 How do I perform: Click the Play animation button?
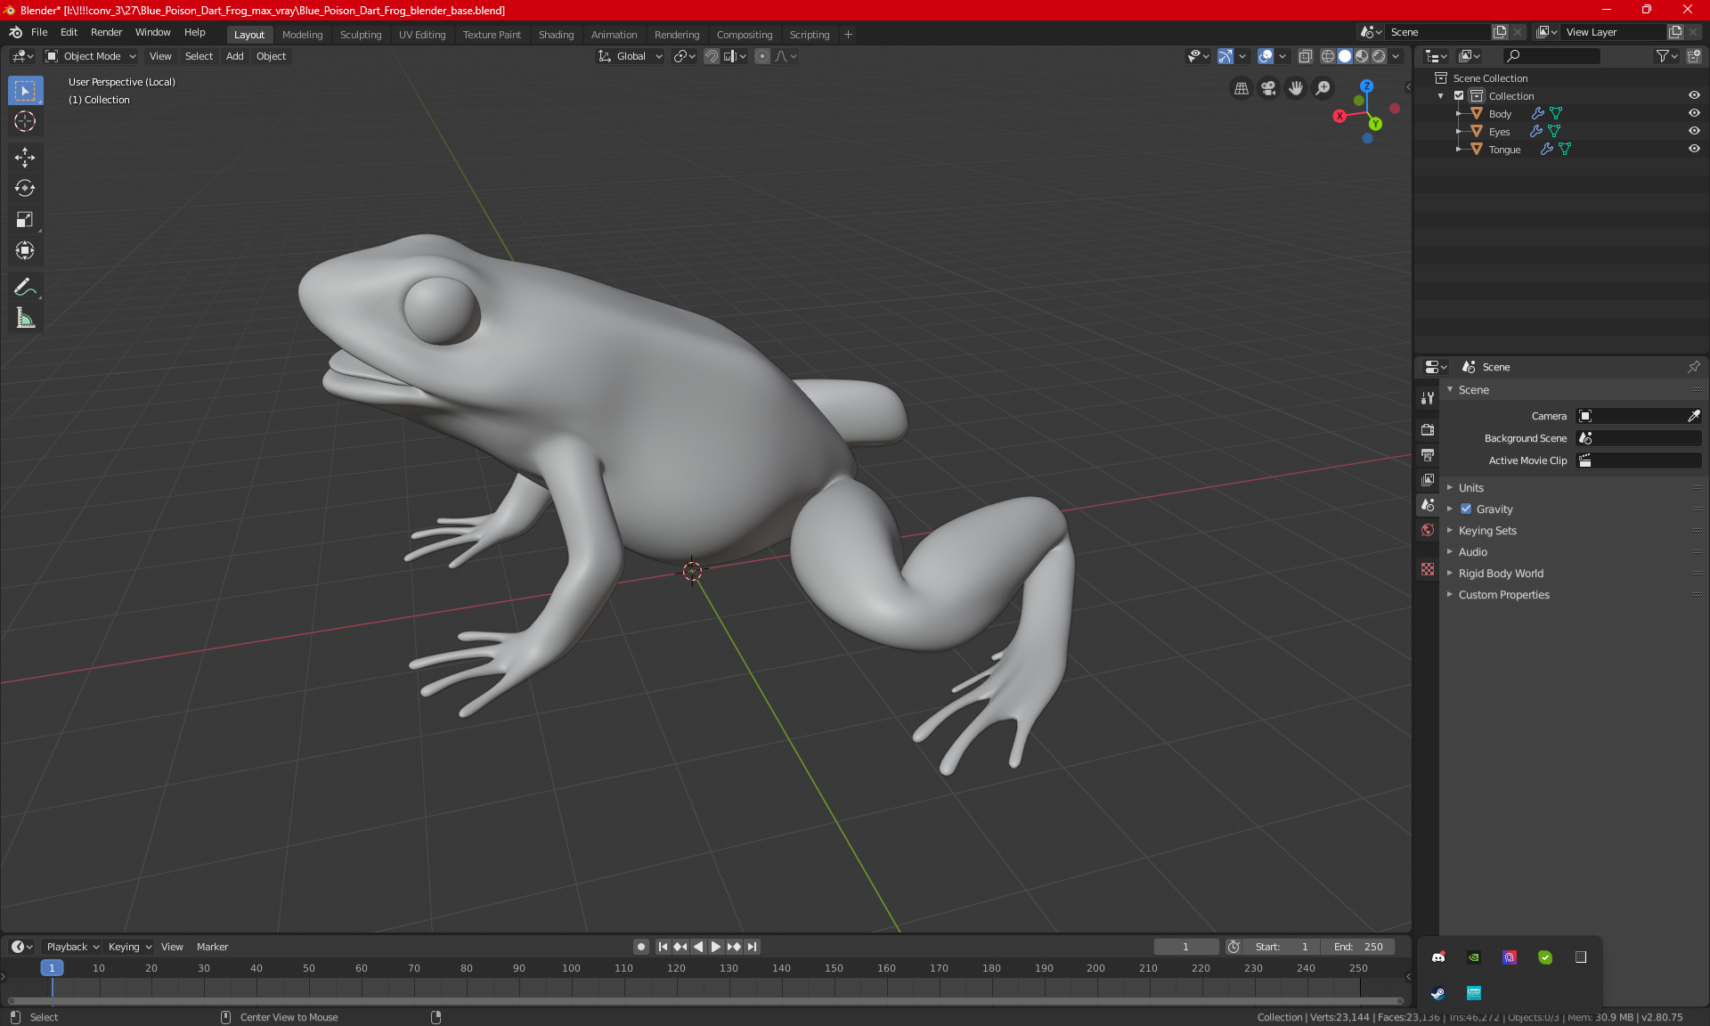pos(716,947)
